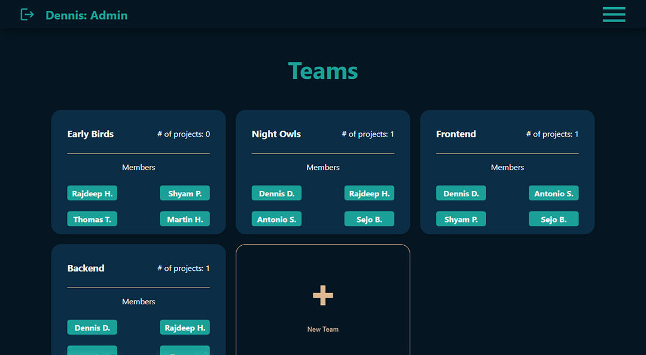Open the Backend team heading
The image size is (646, 355).
pos(86,268)
